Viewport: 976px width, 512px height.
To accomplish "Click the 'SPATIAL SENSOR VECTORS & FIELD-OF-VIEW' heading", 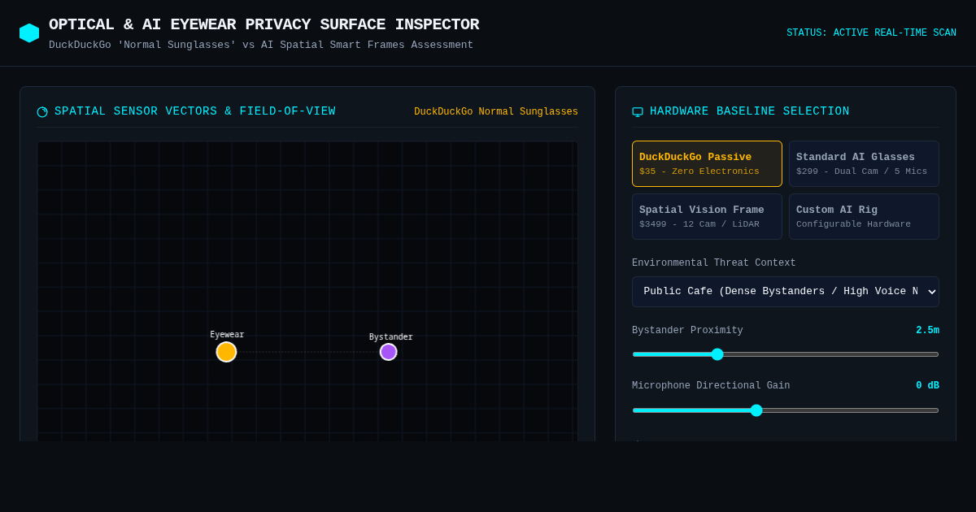I will tap(195, 111).
